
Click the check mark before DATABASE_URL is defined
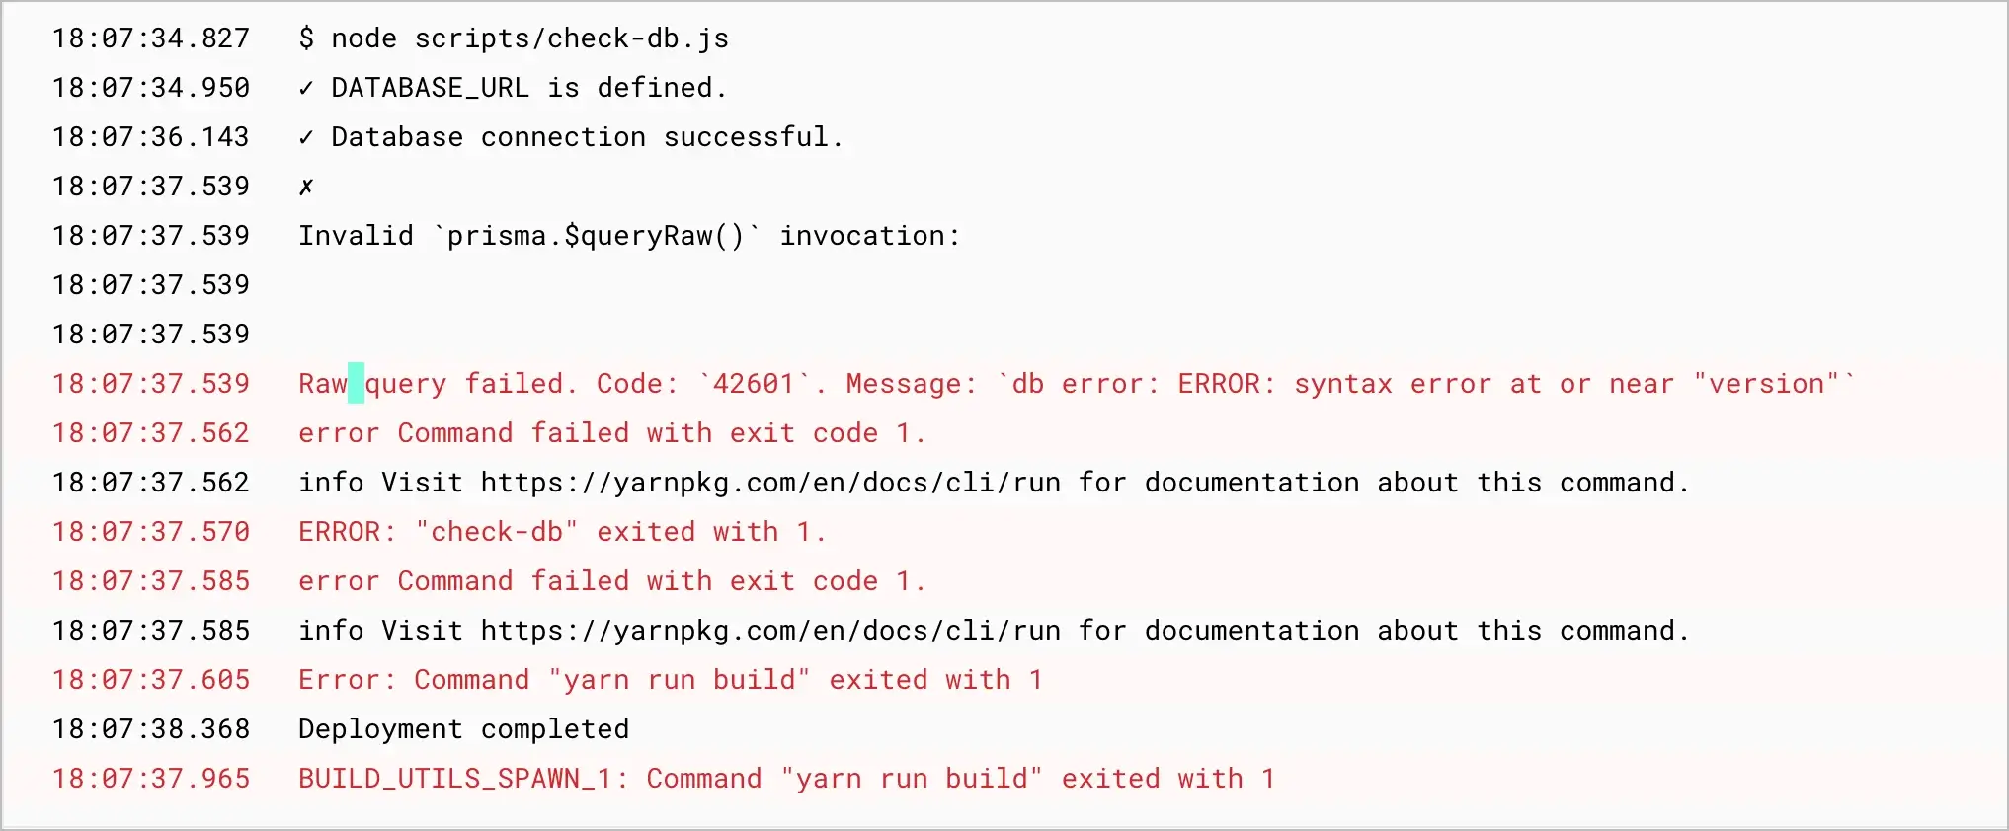click(306, 88)
